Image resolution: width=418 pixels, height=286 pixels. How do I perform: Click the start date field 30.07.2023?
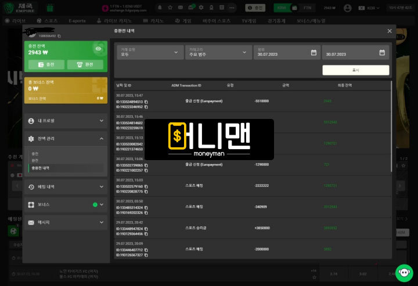287,52
